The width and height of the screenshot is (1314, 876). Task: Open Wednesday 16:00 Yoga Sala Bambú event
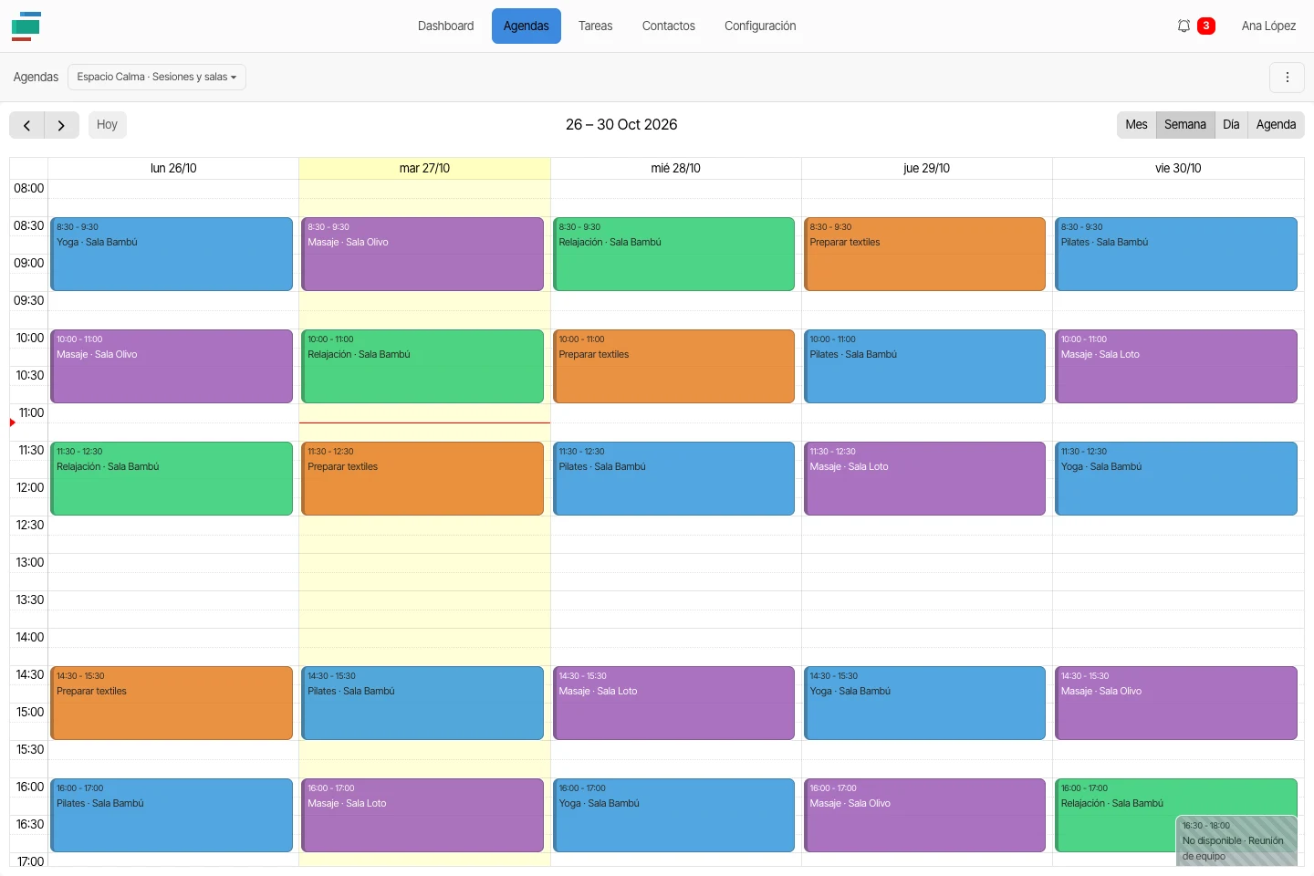coord(673,816)
